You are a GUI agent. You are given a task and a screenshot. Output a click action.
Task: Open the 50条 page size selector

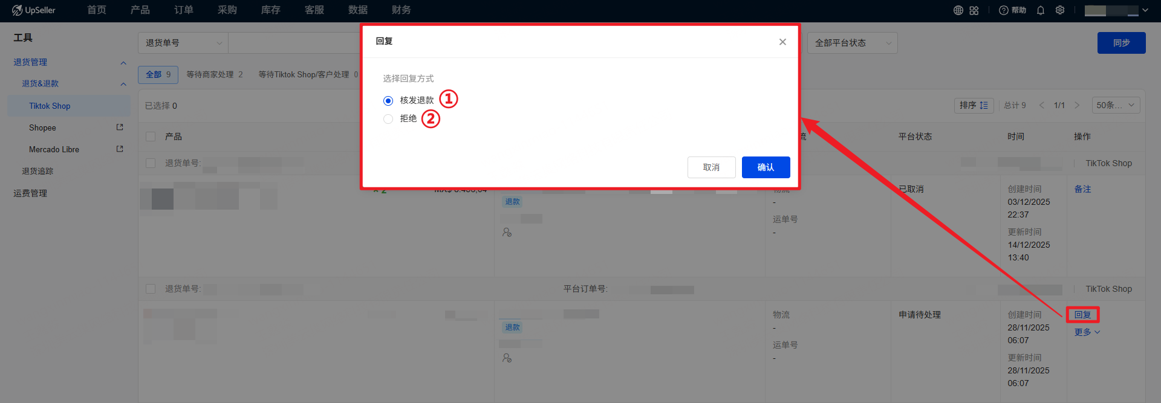coord(1116,105)
